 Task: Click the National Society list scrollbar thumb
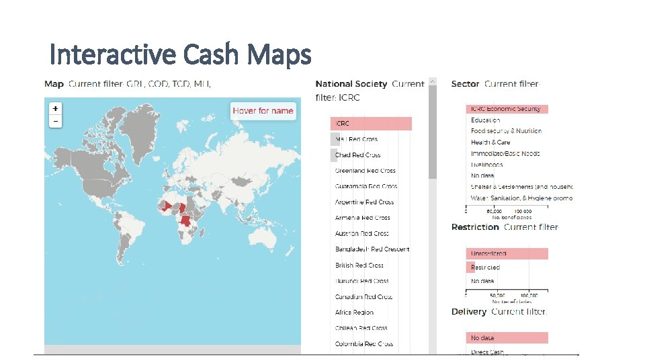click(432, 132)
